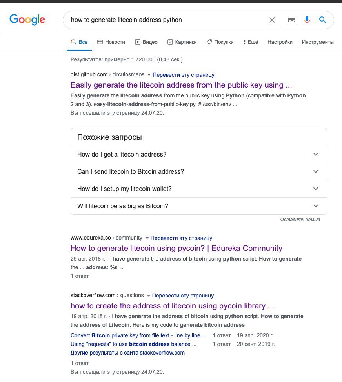342x382 pixels.
Task: Expand "Will litecoin be as big as Bitcoin?"
Action: coord(316,206)
